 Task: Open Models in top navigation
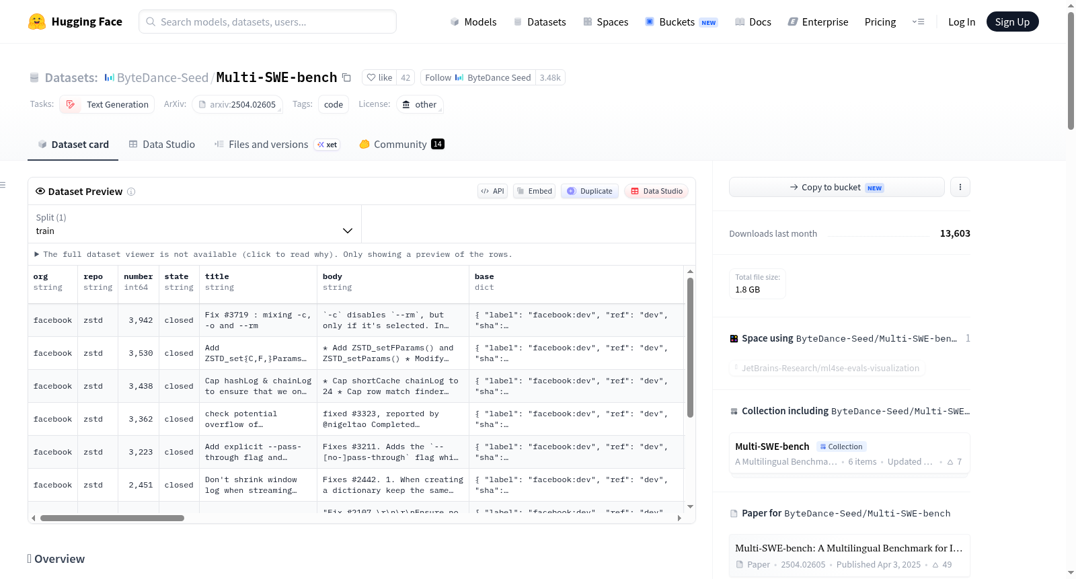tap(473, 22)
